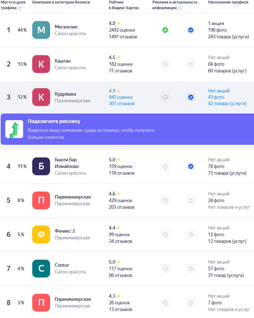Click Кудряшка '42 товара (услуги)' link

point(227,104)
